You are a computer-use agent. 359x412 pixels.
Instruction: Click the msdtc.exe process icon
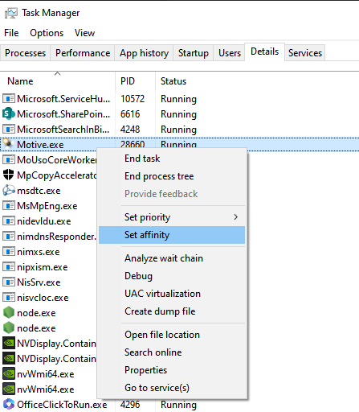(9, 191)
